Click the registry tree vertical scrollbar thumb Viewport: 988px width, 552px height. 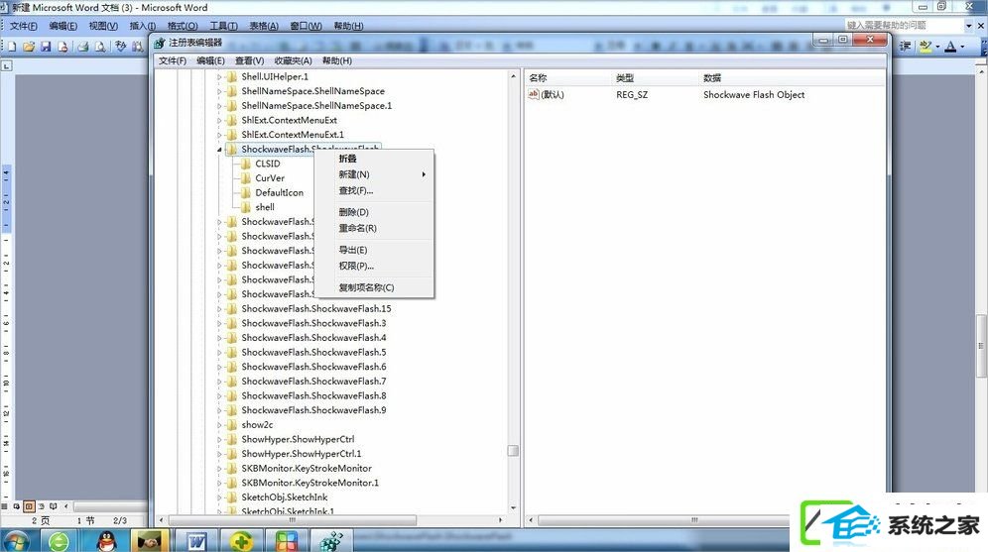pos(513,451)
